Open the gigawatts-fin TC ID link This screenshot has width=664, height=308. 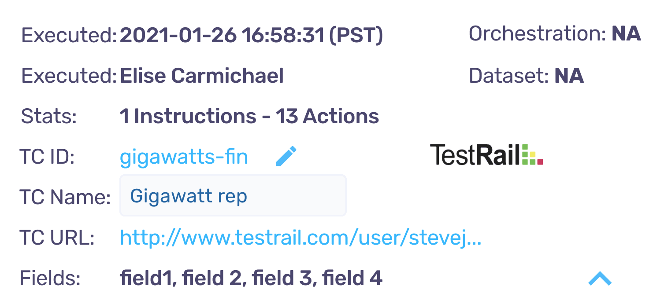tap(184, 156)
